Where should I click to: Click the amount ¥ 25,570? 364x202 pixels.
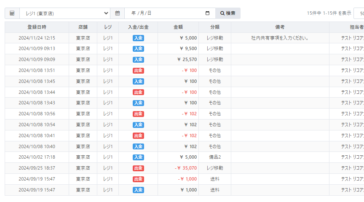click(187, 59)
